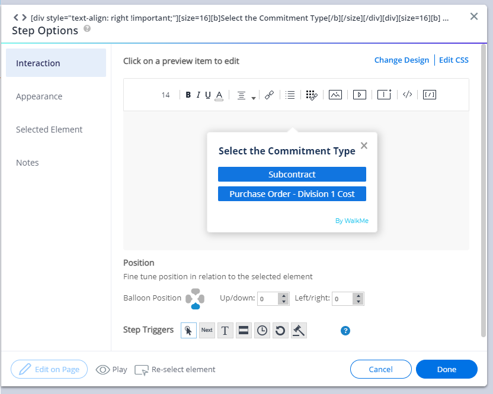Enable the click step trigger
Viewport: 493px width, 394px height.
[x=188, y=331]
